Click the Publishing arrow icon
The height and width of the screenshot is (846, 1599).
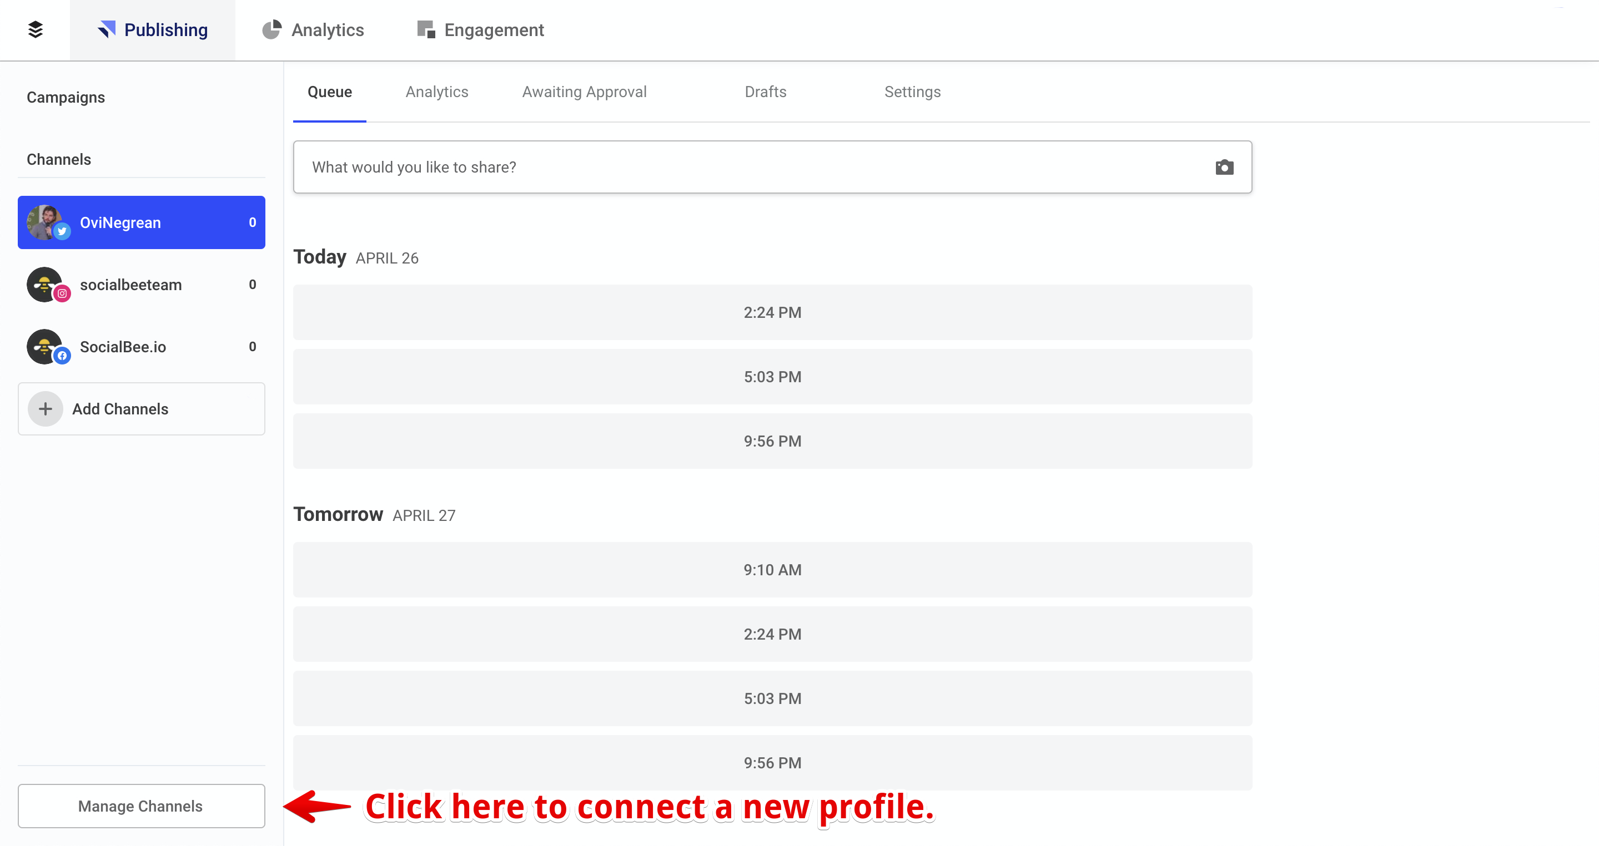(107, 29)
